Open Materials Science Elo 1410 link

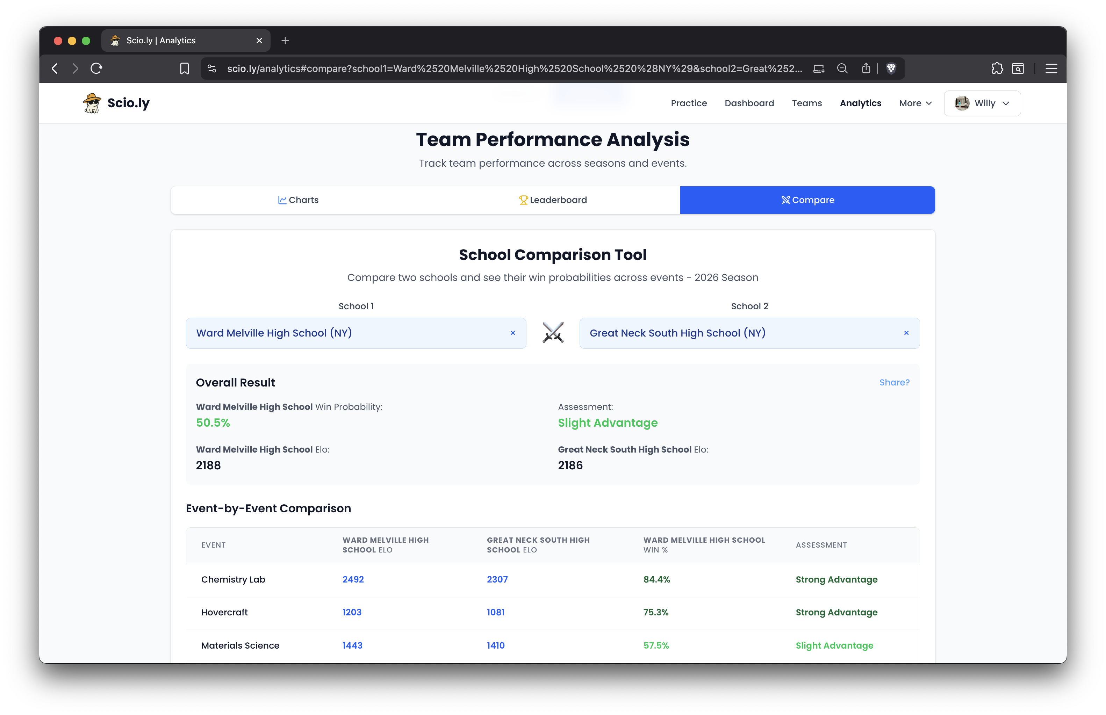(x=495, y=645)
